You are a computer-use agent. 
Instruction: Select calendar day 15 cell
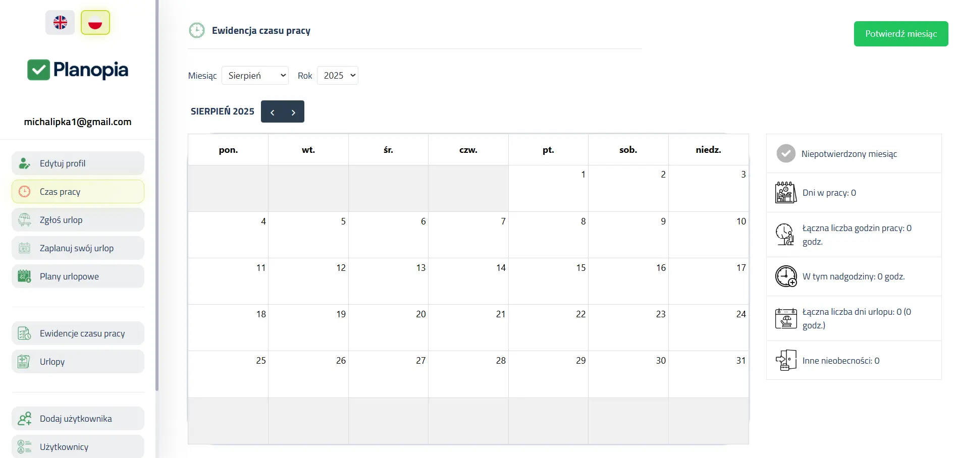pos(548,281)
